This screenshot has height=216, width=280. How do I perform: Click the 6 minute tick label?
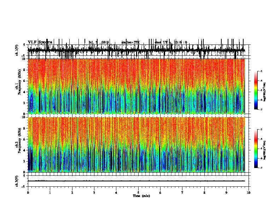pyautogui.click(x=161, y=193)
